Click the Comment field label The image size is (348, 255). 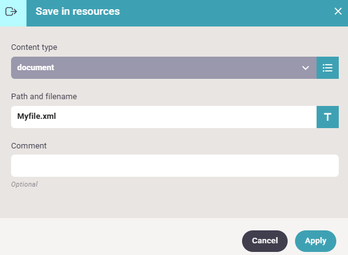(29, 146)
